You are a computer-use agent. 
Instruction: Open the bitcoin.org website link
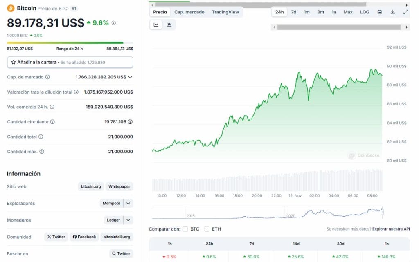coord(91,186)
